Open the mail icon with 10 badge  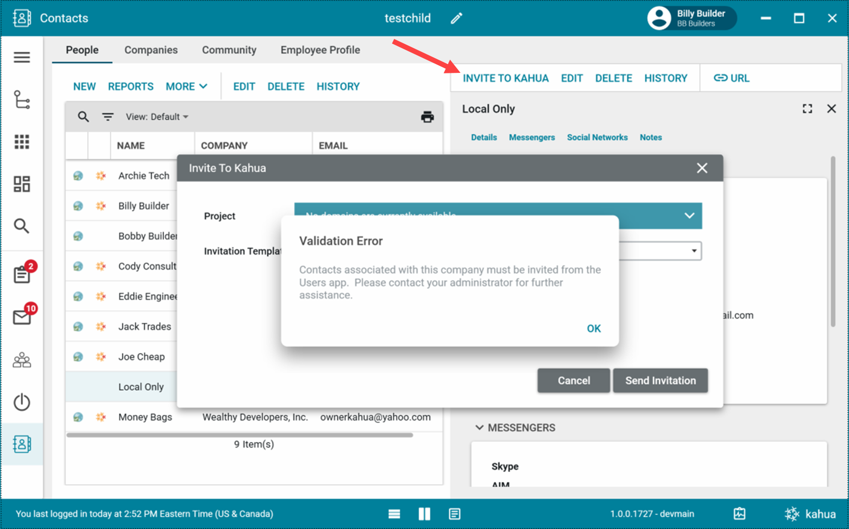point(22,318)
